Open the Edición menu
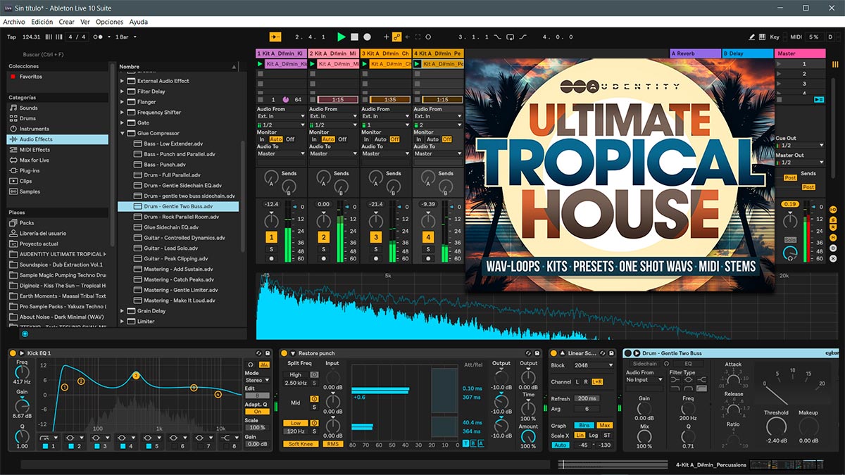Screen dimensions: 845x475 tap(42, 22)
